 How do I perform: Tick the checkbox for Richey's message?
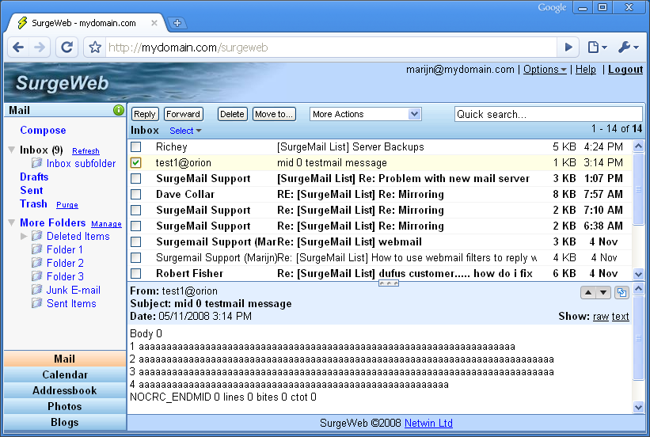(136, 147)
